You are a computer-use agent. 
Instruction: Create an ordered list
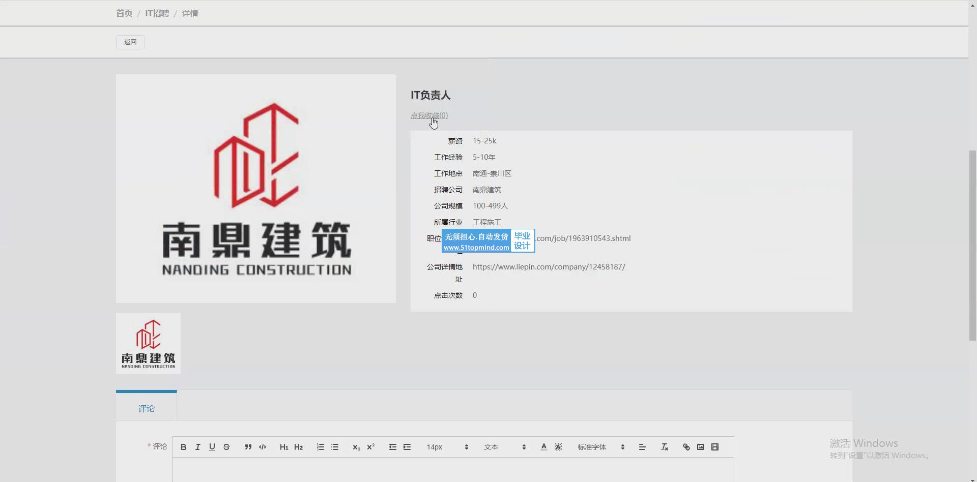click(321, 447)
